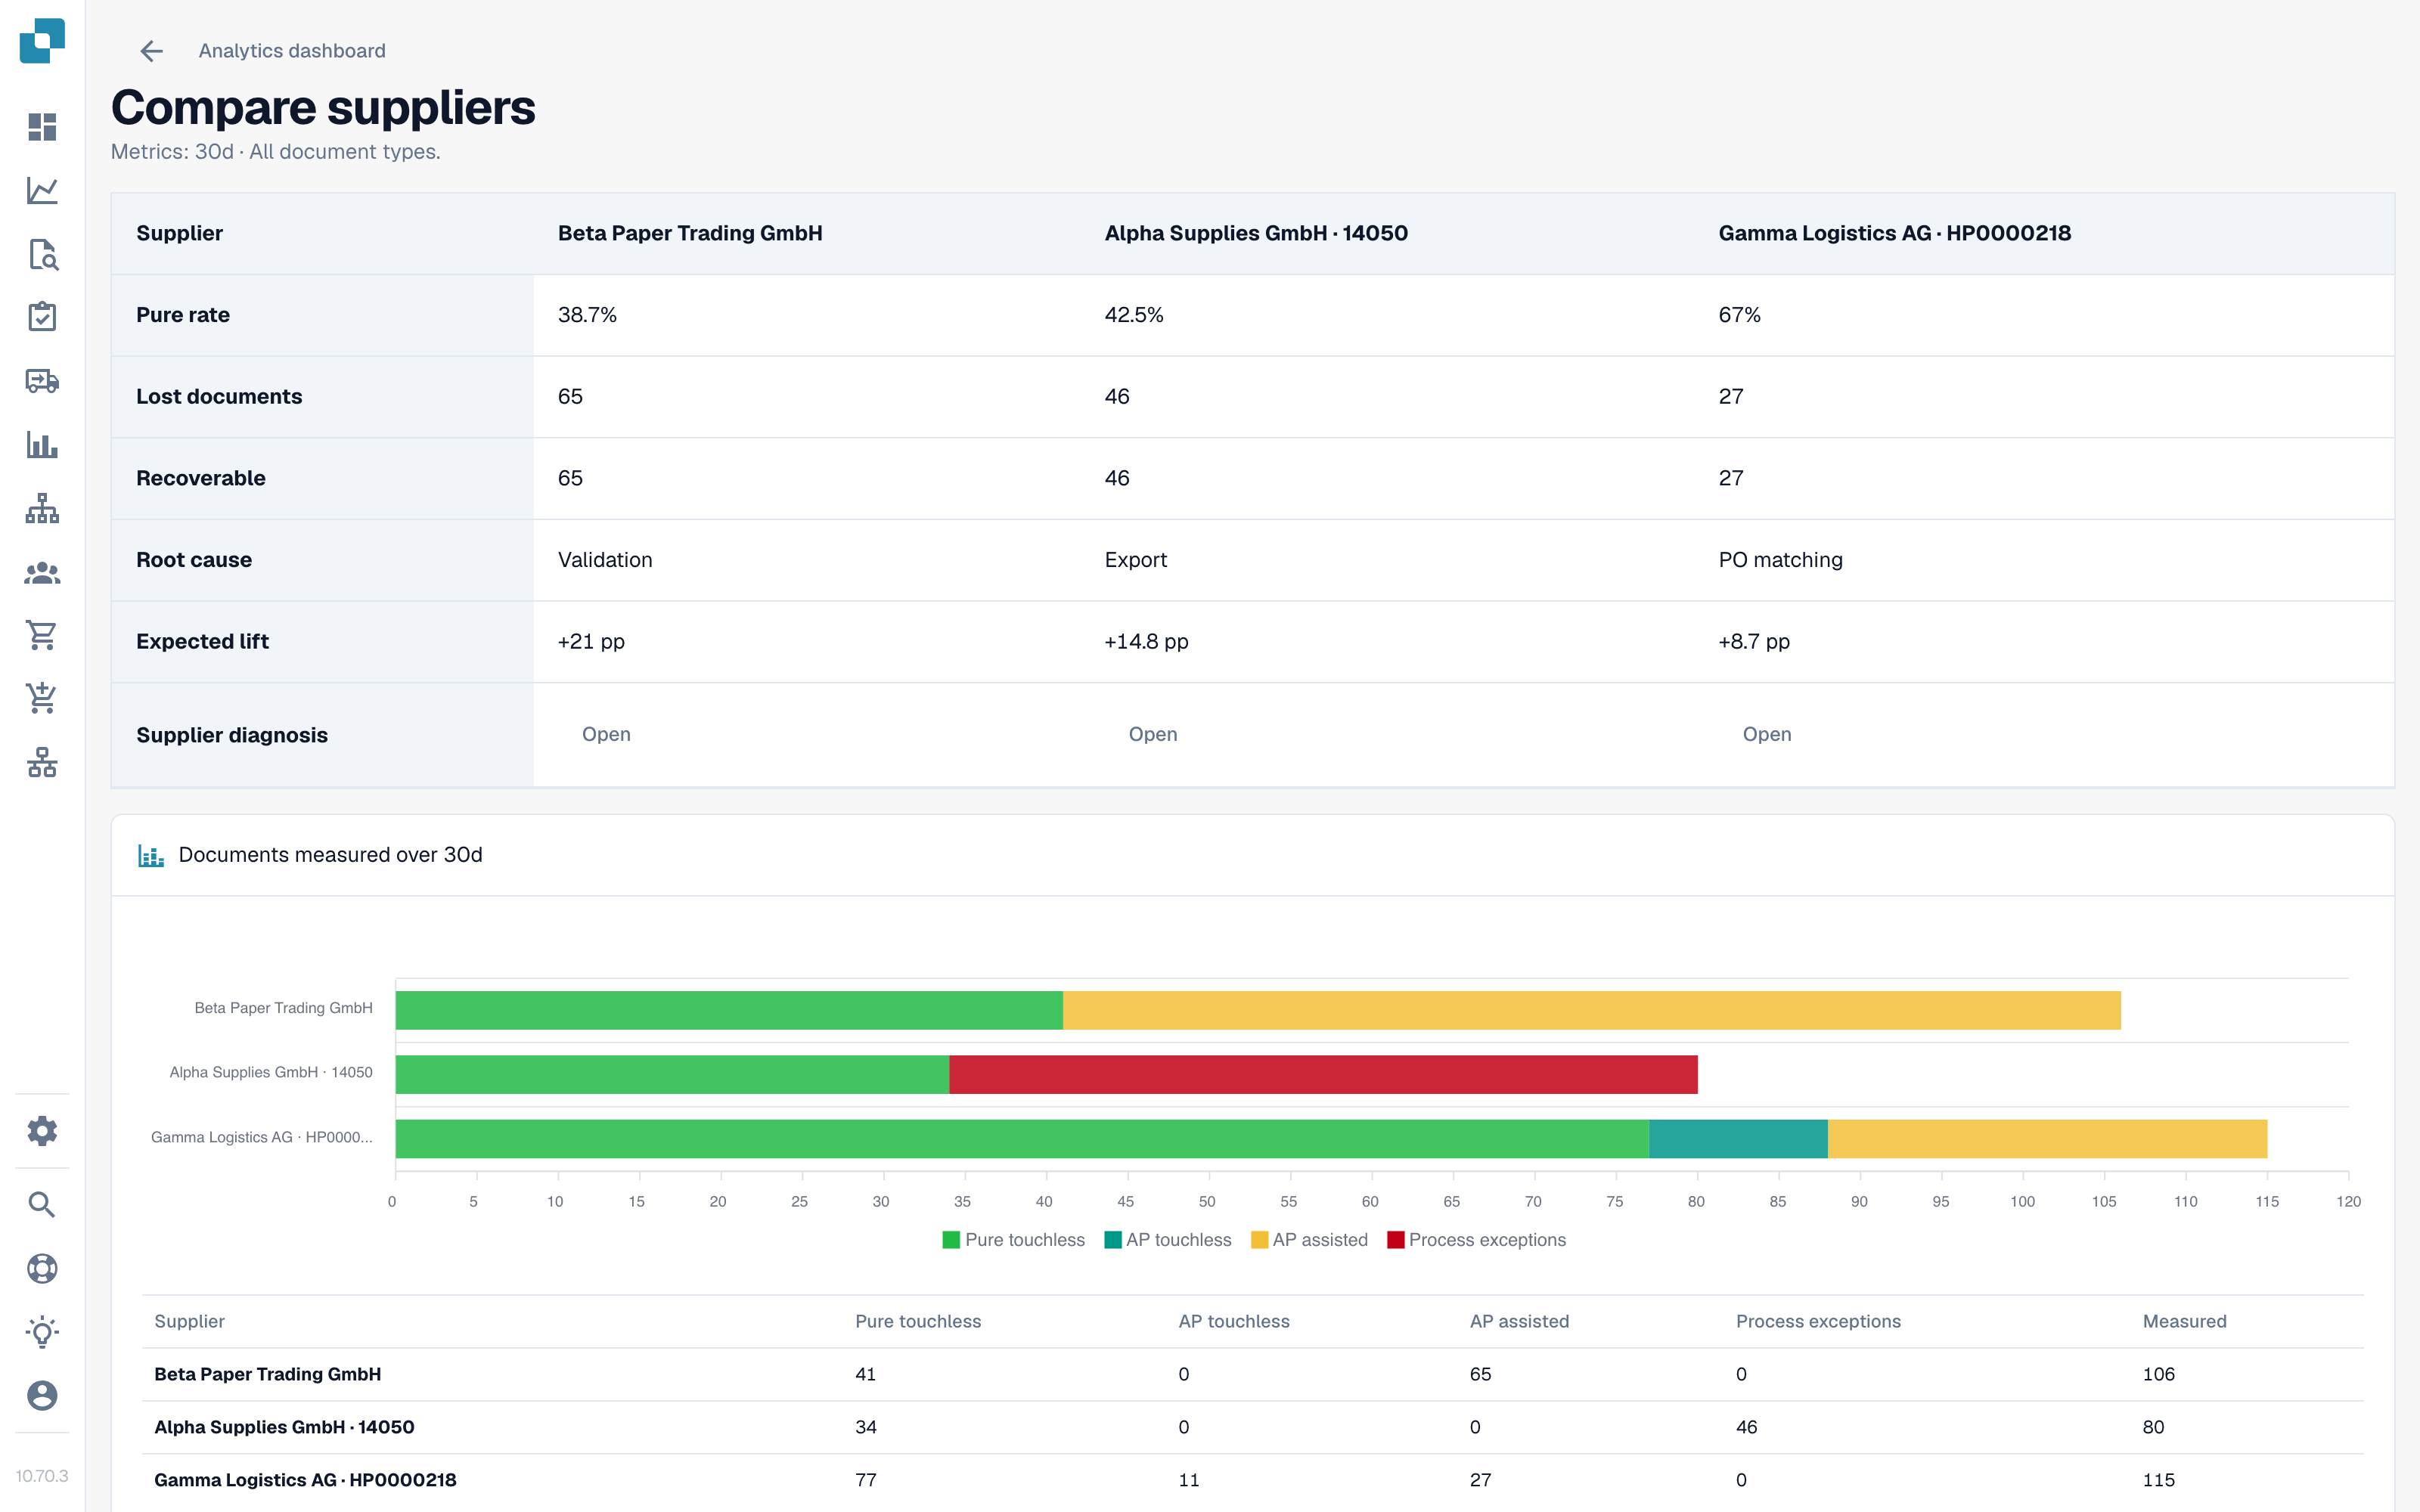The image size is (2420, 1512).
Task: Click the yellow Beta Paper AP assisted bar
Action: [x=1591, y=1010]
